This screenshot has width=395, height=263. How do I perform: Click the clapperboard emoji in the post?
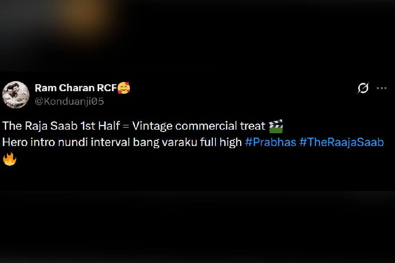tap(276, 126)
